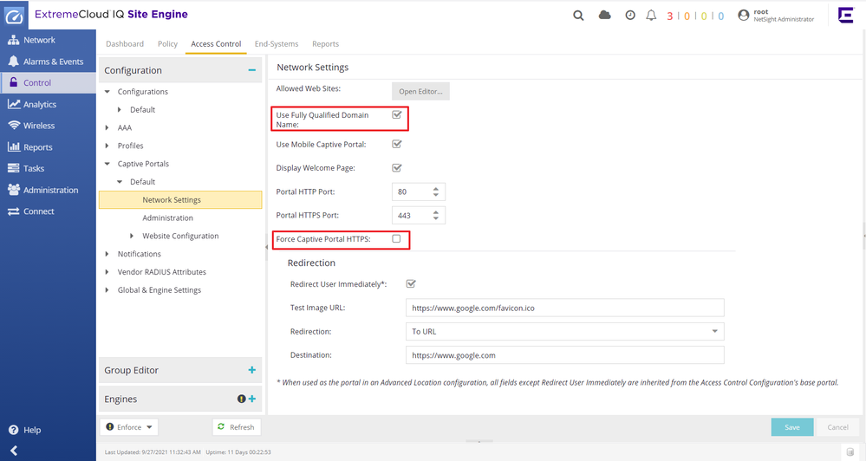Enable Force Captive Portal HTTPS checkbox
This screenshot has height=461, width=866.
tap(396, 238)
